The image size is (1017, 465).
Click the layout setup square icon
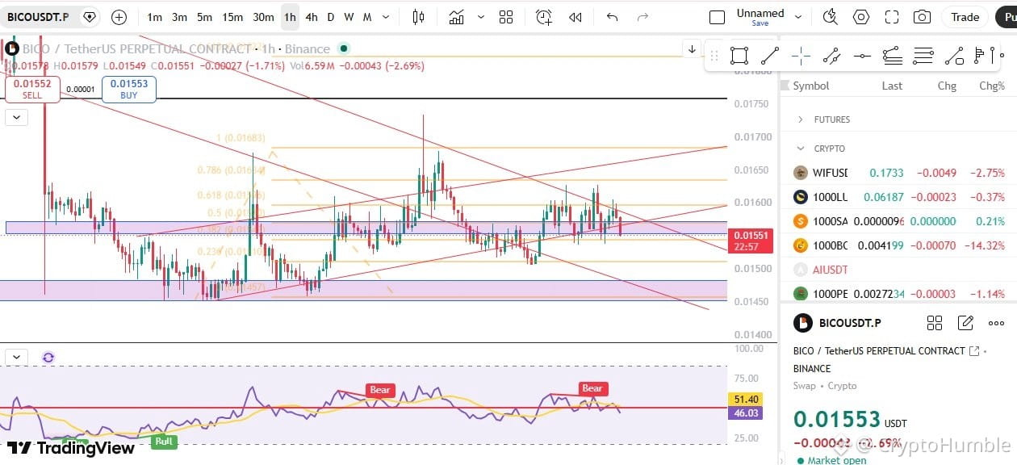[x=717, y=17]
